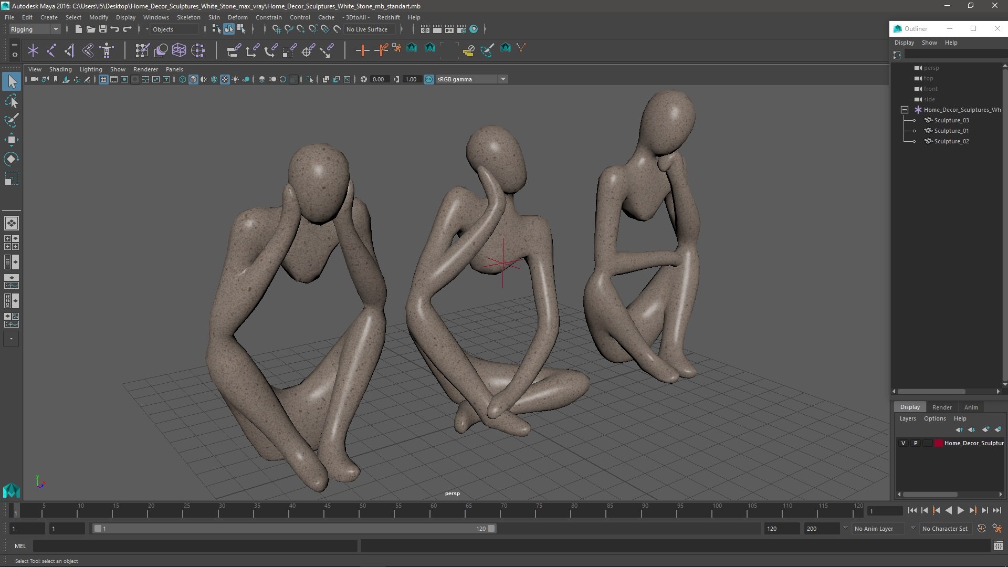Viewport: 1008px width, 567px height.
Task: Click the Create Lattice shelf icon
Action: (179, 50)
